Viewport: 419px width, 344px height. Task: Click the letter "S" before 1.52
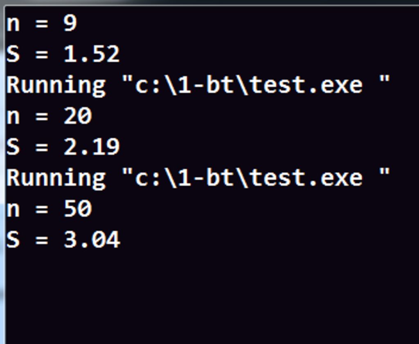tap(13, 54)
